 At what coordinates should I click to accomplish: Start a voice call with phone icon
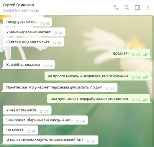(x=116, y=8)
